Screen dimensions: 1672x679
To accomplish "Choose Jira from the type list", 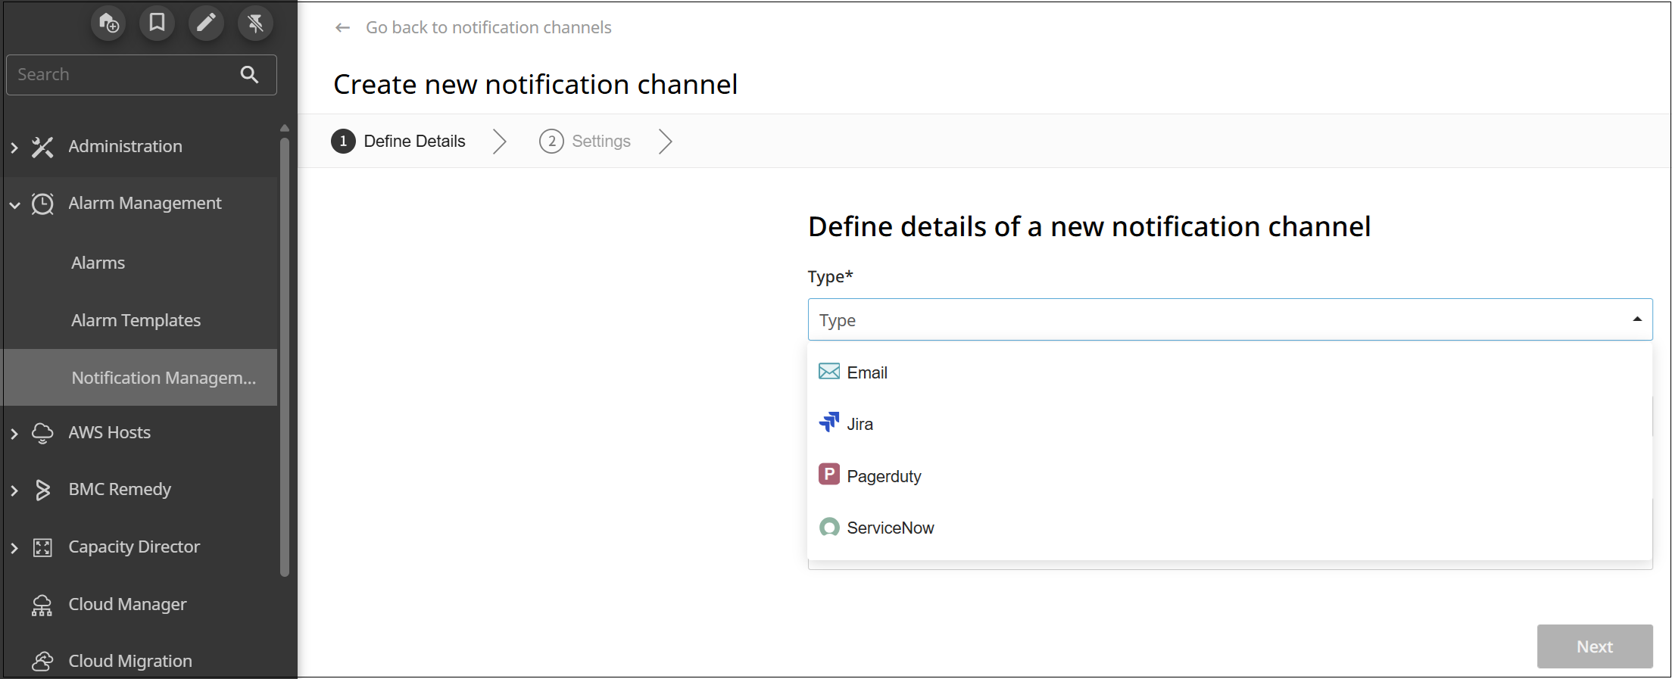I will pyautogui.click(x=859, y=424).
